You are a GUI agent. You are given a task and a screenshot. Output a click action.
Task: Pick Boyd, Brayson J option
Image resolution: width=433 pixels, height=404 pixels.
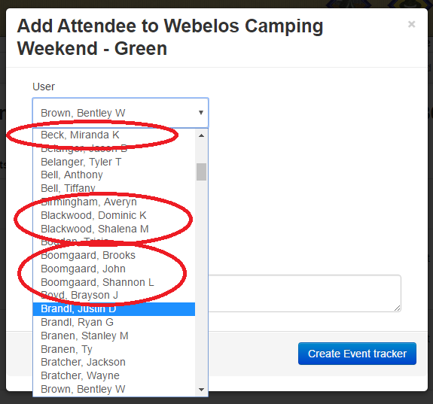pos(114,295)
